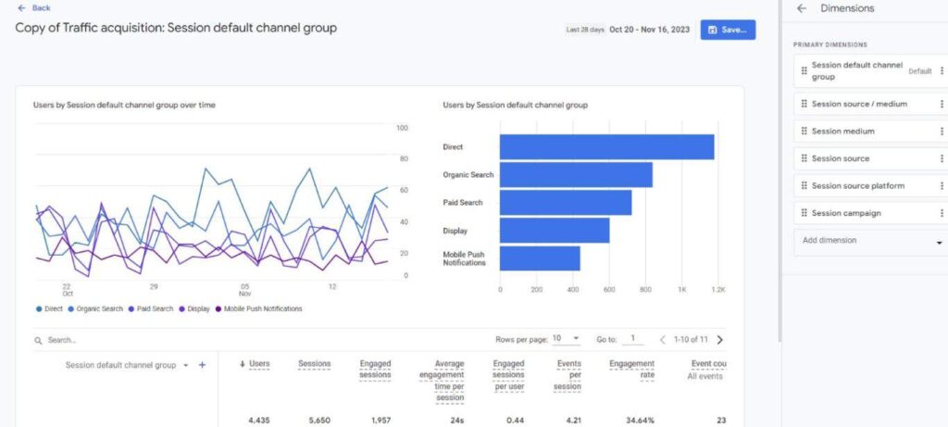948x427 pixels.
Task: Click the Back arrow icon
Action: [x=21, y=7]
